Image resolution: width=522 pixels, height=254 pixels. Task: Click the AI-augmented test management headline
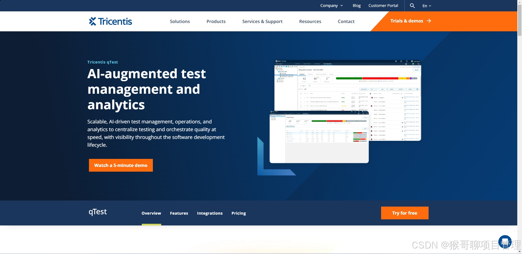147,89
